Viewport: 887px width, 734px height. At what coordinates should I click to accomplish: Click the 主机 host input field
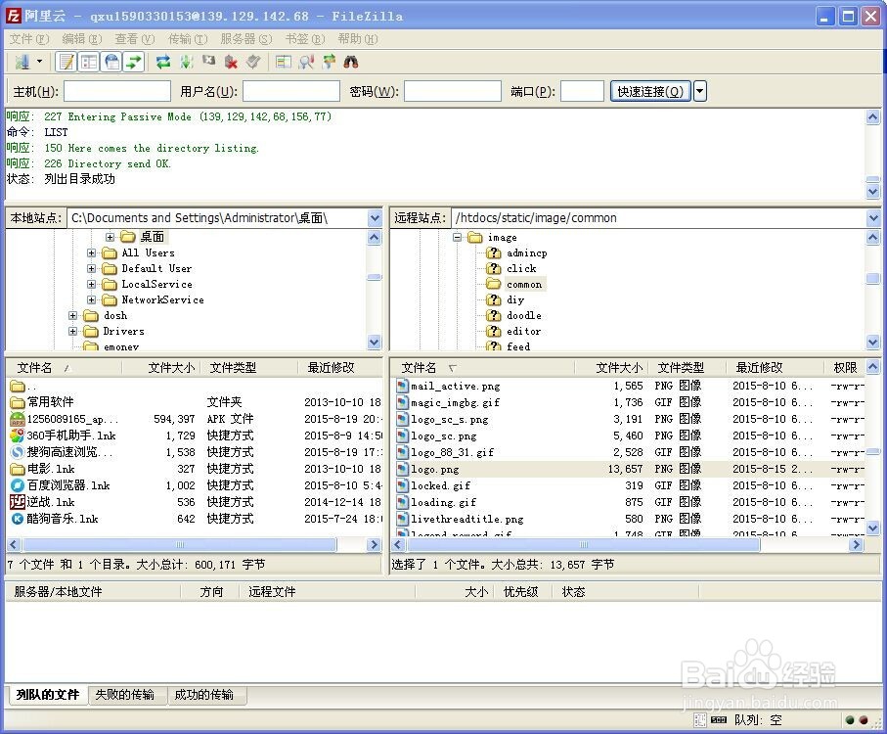117,91
